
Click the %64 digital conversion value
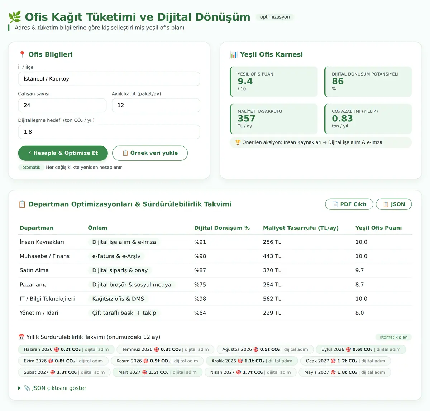click(x=200, y=313)
